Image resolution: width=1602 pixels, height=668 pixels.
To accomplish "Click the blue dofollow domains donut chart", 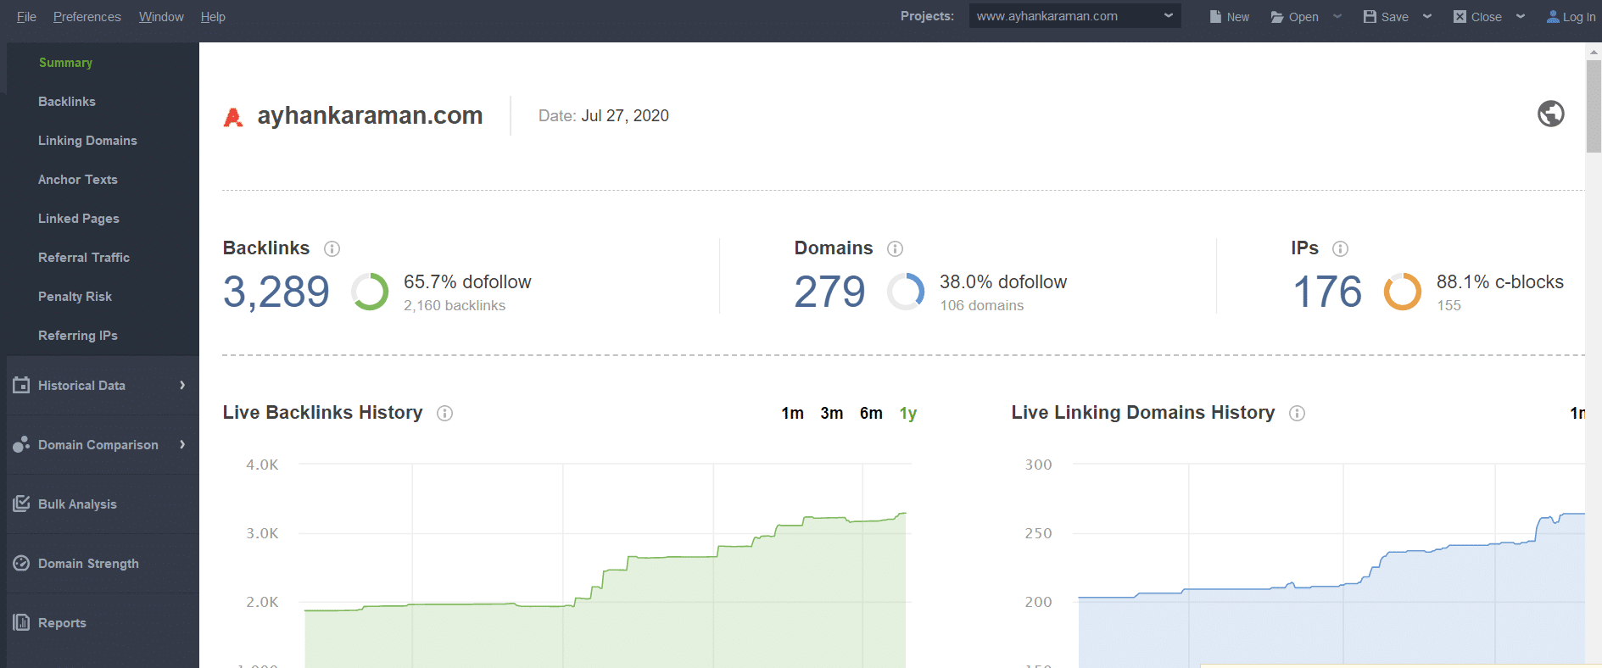I will pyautogui.click(x=906, y=292).
